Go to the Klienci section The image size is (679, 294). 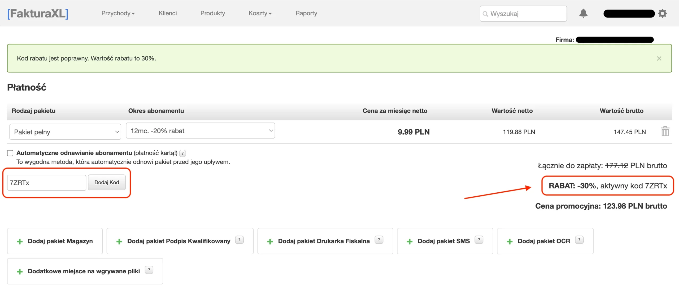[168, 13]
